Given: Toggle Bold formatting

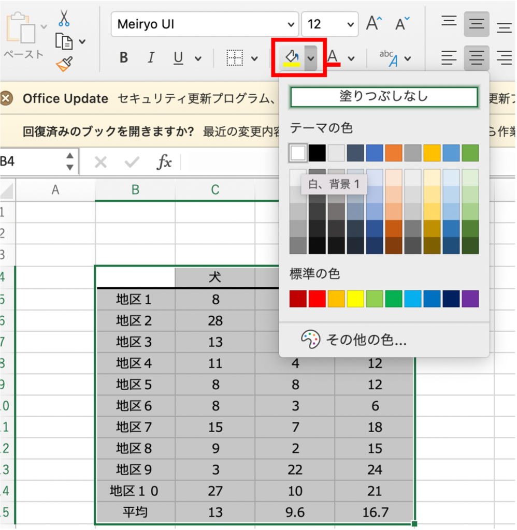Looking at the screenshot, I should (124, 58).
